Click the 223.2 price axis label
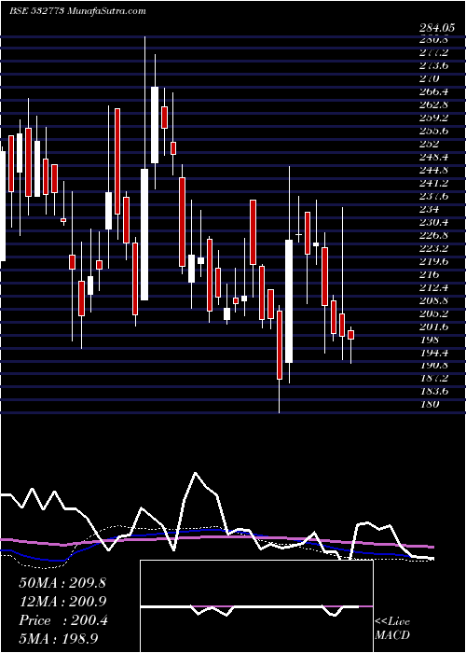The height and width of the screenshot is (653, 466). click(x=434, y=248)
